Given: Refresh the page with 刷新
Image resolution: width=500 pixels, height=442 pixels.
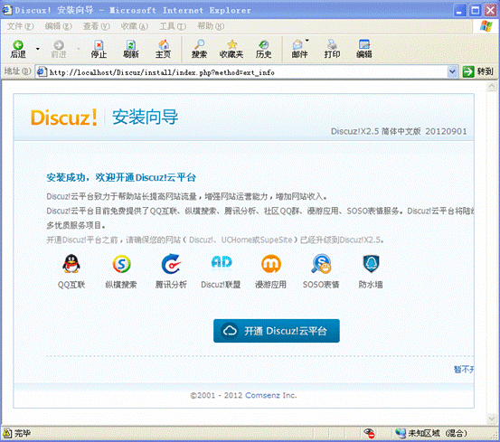Looking at the screenshot, I should (131, 50).
